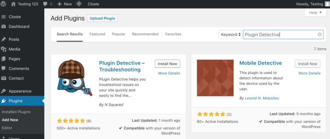
Task: Click '500+ Active Installations' text
Action: (x=78, y=128)
